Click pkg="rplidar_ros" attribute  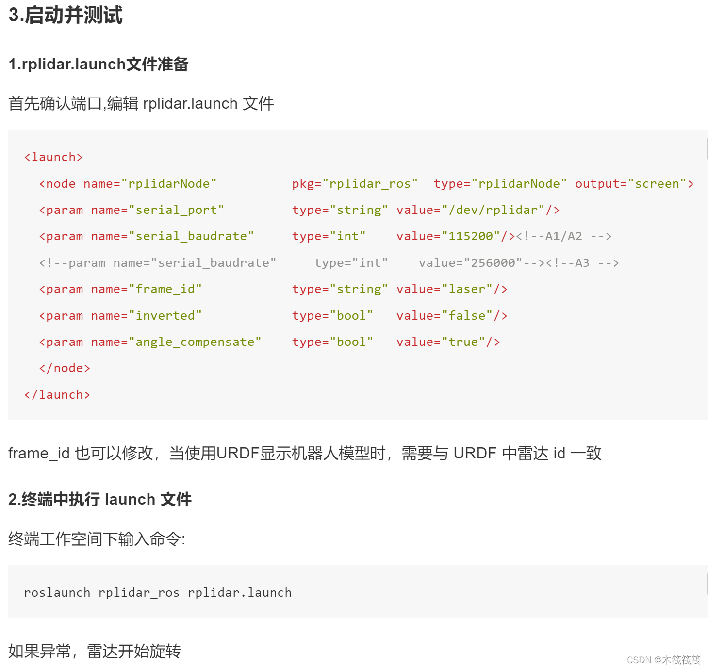355,184
